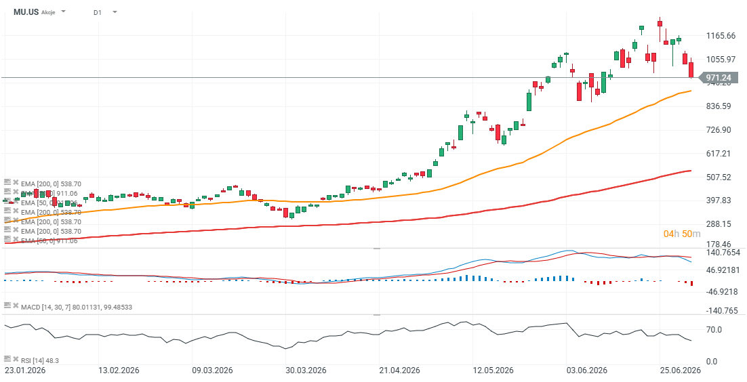Click the -140.765 MACD axis value
The width and height of the screenshot is (747, 382).
[723, 311]
